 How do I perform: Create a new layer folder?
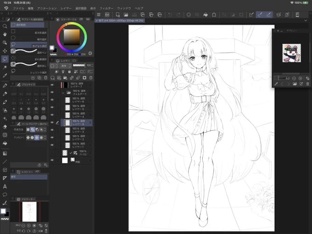[x=65, y=78]
